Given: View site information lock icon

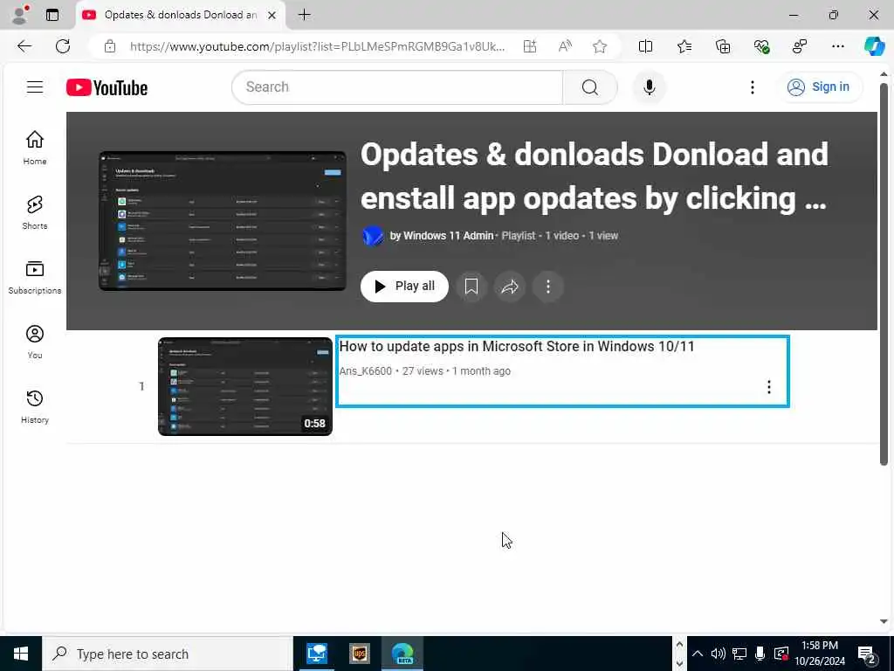Looking at the screenshot, I should pos(110,47).
